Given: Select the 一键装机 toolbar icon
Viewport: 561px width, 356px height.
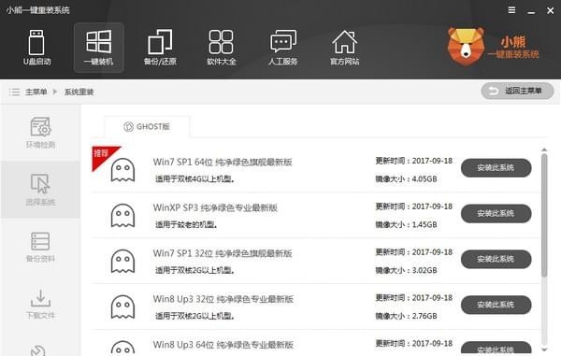Looking at the screenshot, I should (x=99, y=48).
